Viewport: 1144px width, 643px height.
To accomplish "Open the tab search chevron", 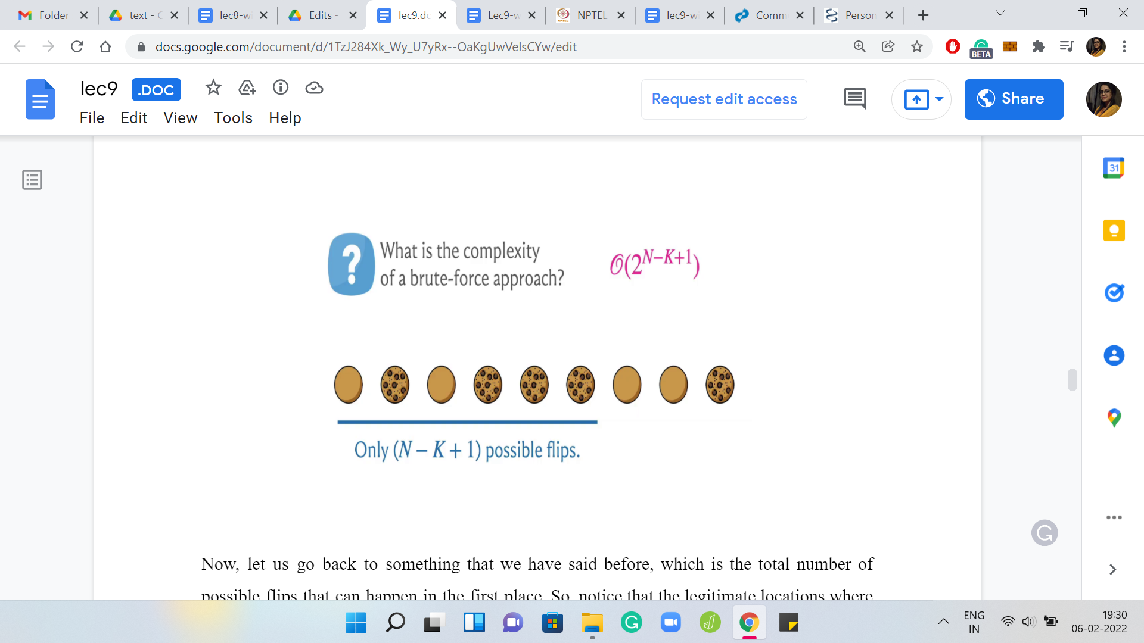I will (1000, 14).
